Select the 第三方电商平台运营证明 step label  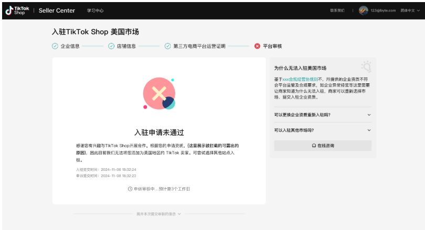199,46
